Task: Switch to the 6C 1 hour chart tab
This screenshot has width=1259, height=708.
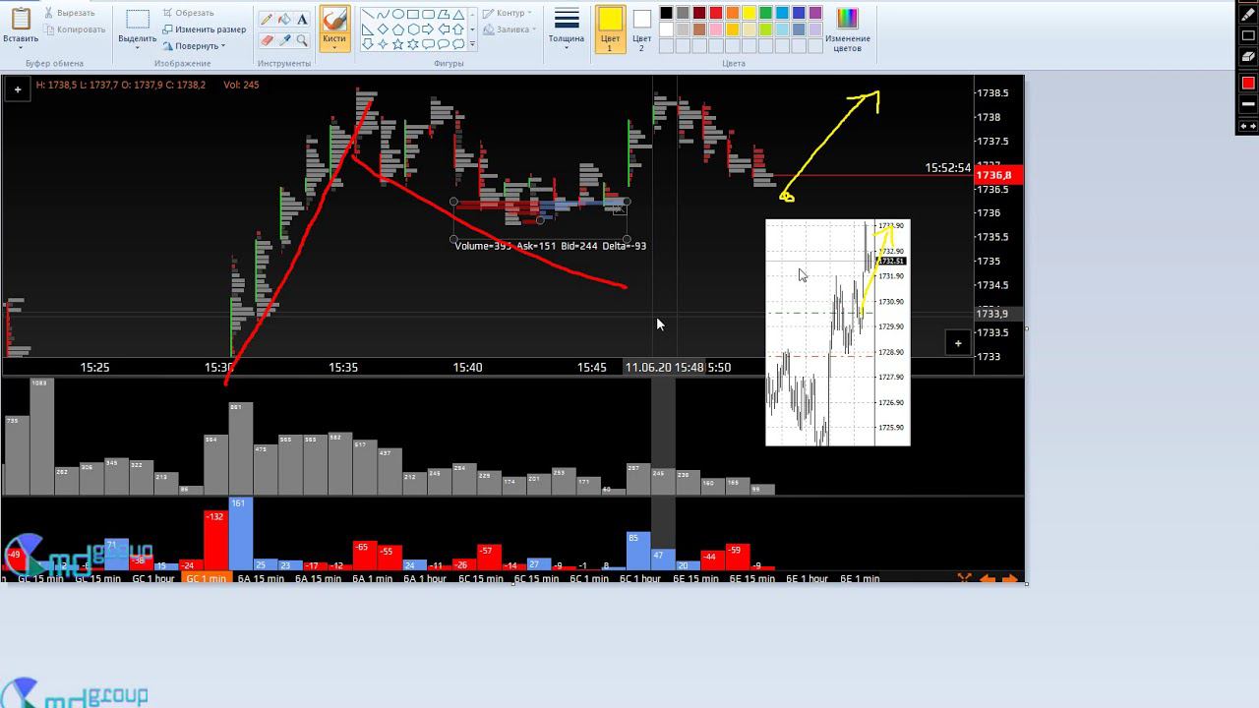Action: (639, 579)
